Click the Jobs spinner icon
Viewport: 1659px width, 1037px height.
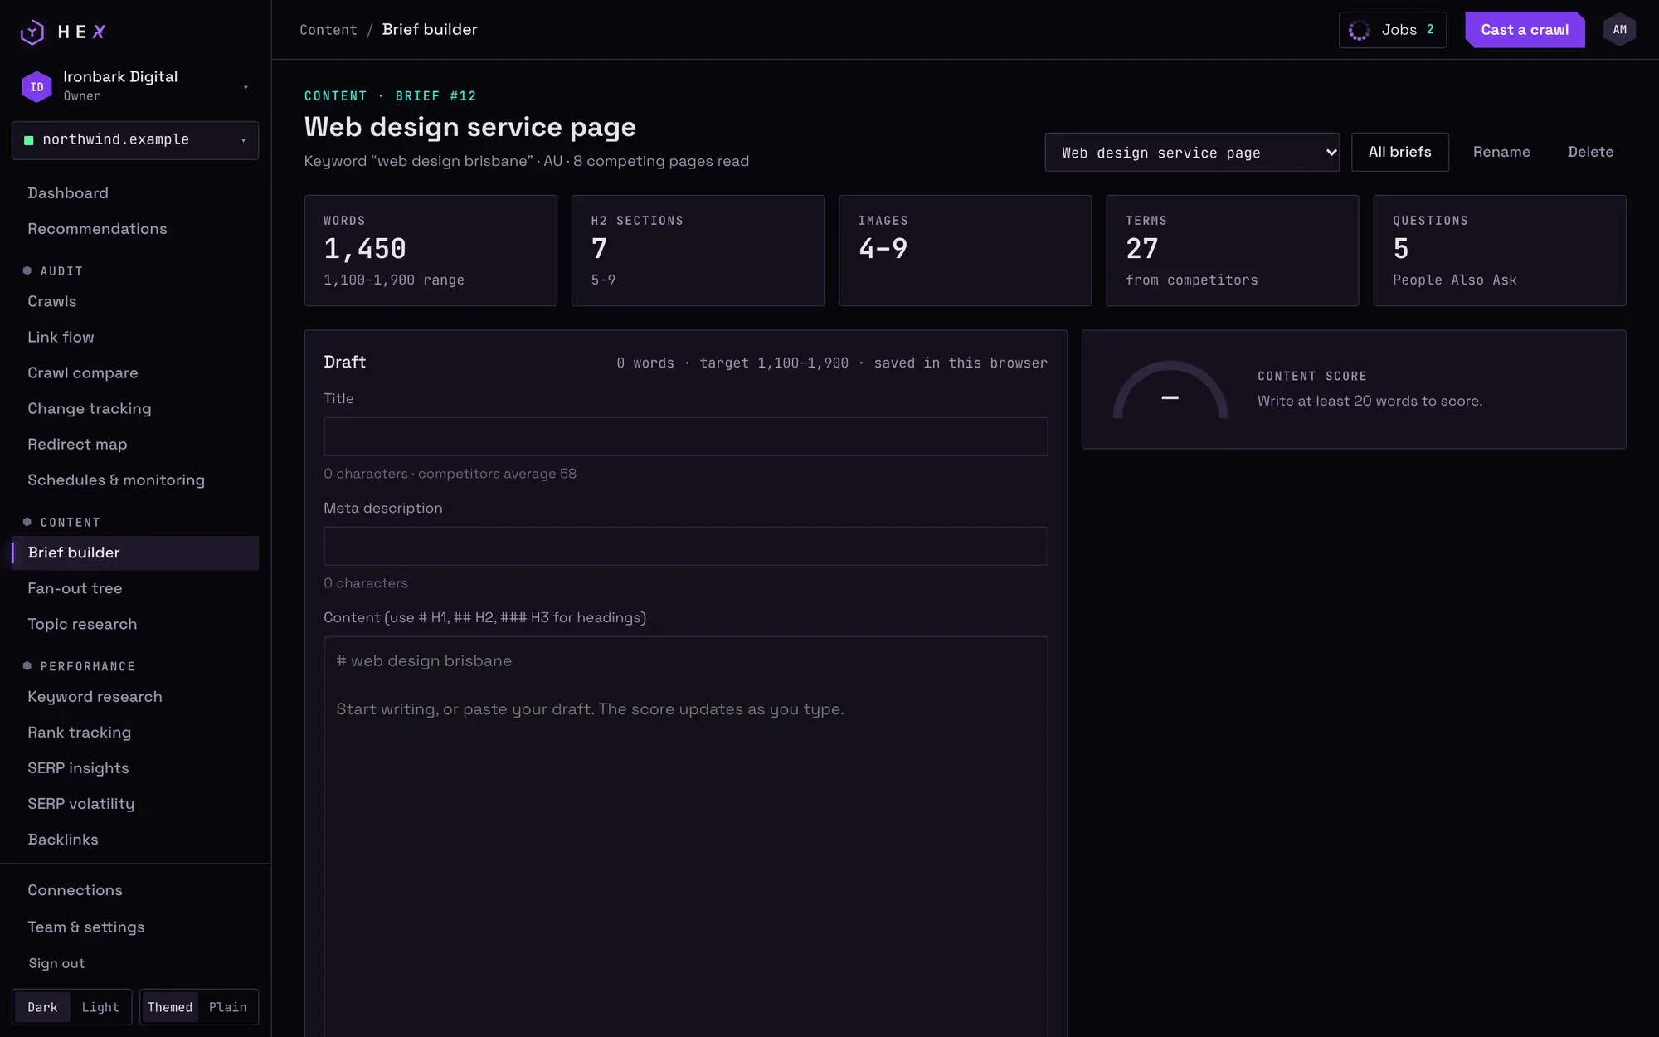tap(1359, 31)
